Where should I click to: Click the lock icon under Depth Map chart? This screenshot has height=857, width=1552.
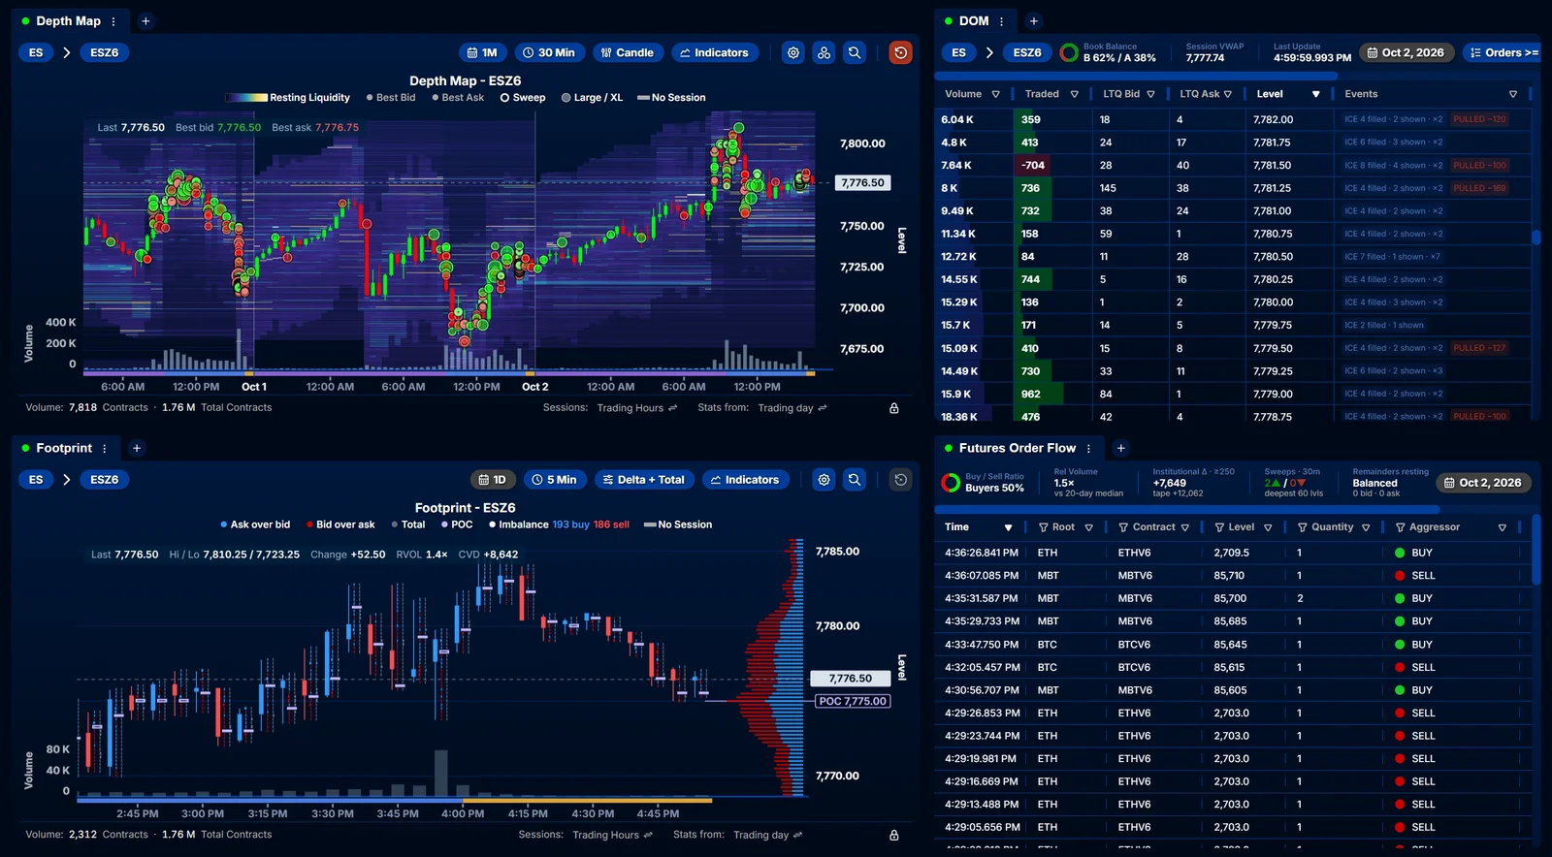tap(894, 408)
